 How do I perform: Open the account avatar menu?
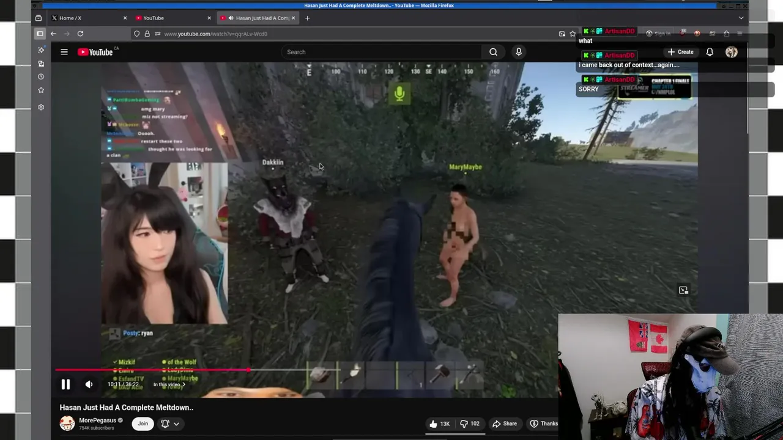coord(732,52)
